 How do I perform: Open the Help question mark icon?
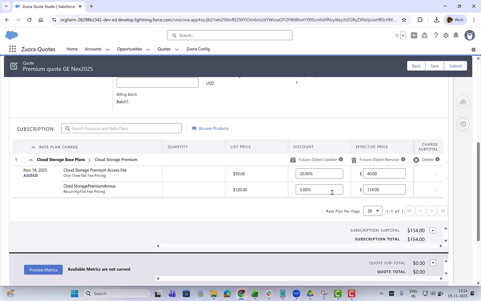[436, 35]
